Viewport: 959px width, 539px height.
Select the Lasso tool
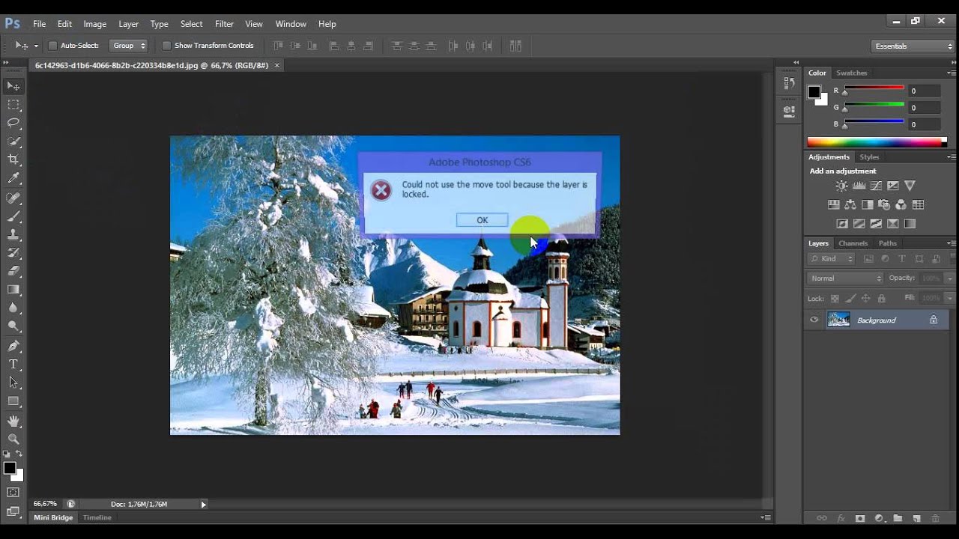13,123
